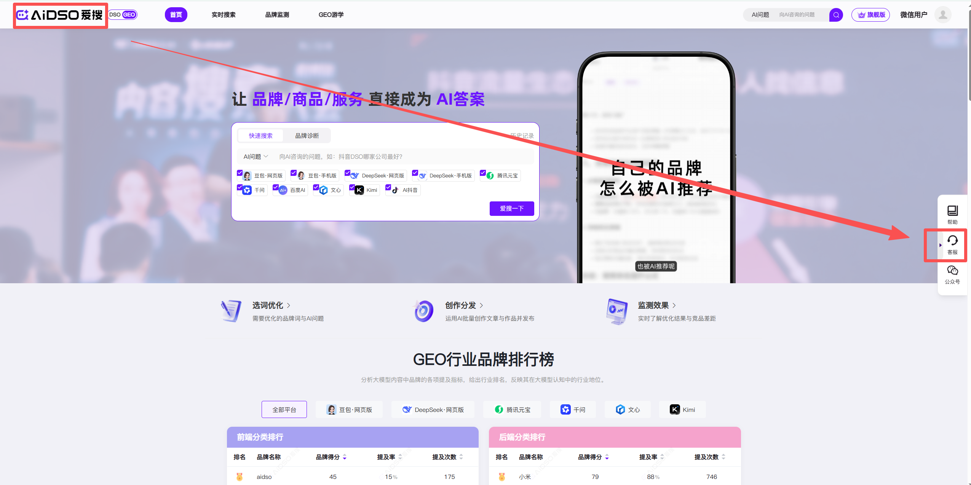Click the 爱搜一下 button
Screen dimensions: 971x485
(x=511, y=209)
